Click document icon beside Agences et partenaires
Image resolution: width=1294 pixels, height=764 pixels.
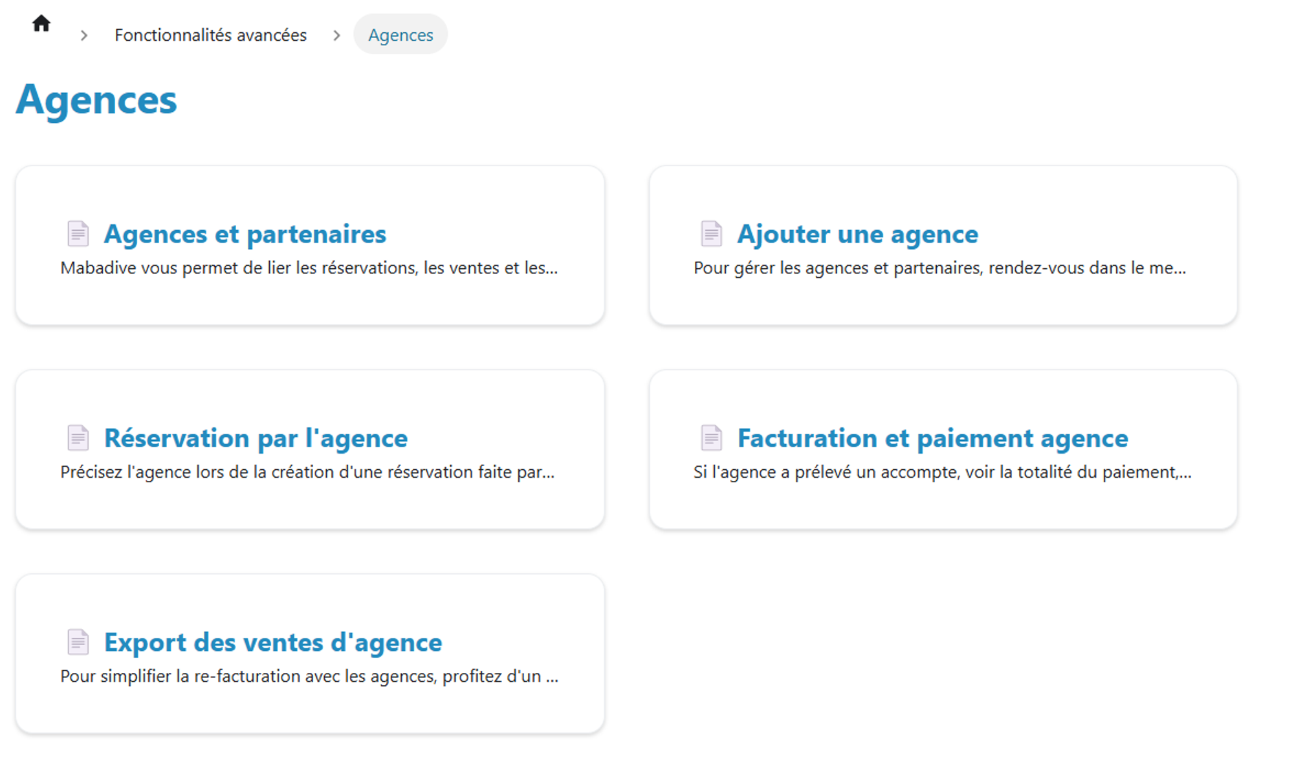(78, 233)
